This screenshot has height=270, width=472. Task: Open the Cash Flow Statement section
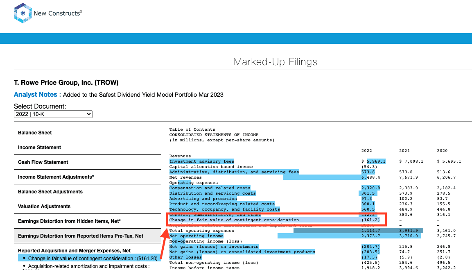[x=43, y=162]
